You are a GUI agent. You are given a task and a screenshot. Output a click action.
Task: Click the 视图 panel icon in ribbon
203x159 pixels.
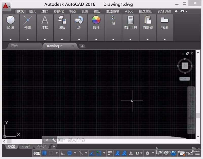pos(164,20)
